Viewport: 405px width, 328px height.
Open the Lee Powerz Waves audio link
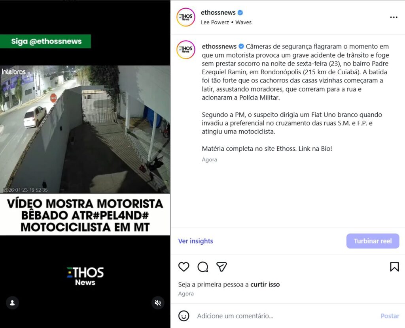(x=226, y=22)
